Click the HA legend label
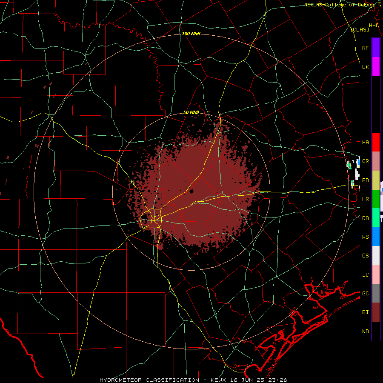Image resolution: width=383 pixels, height=383 pixels. 365,142
